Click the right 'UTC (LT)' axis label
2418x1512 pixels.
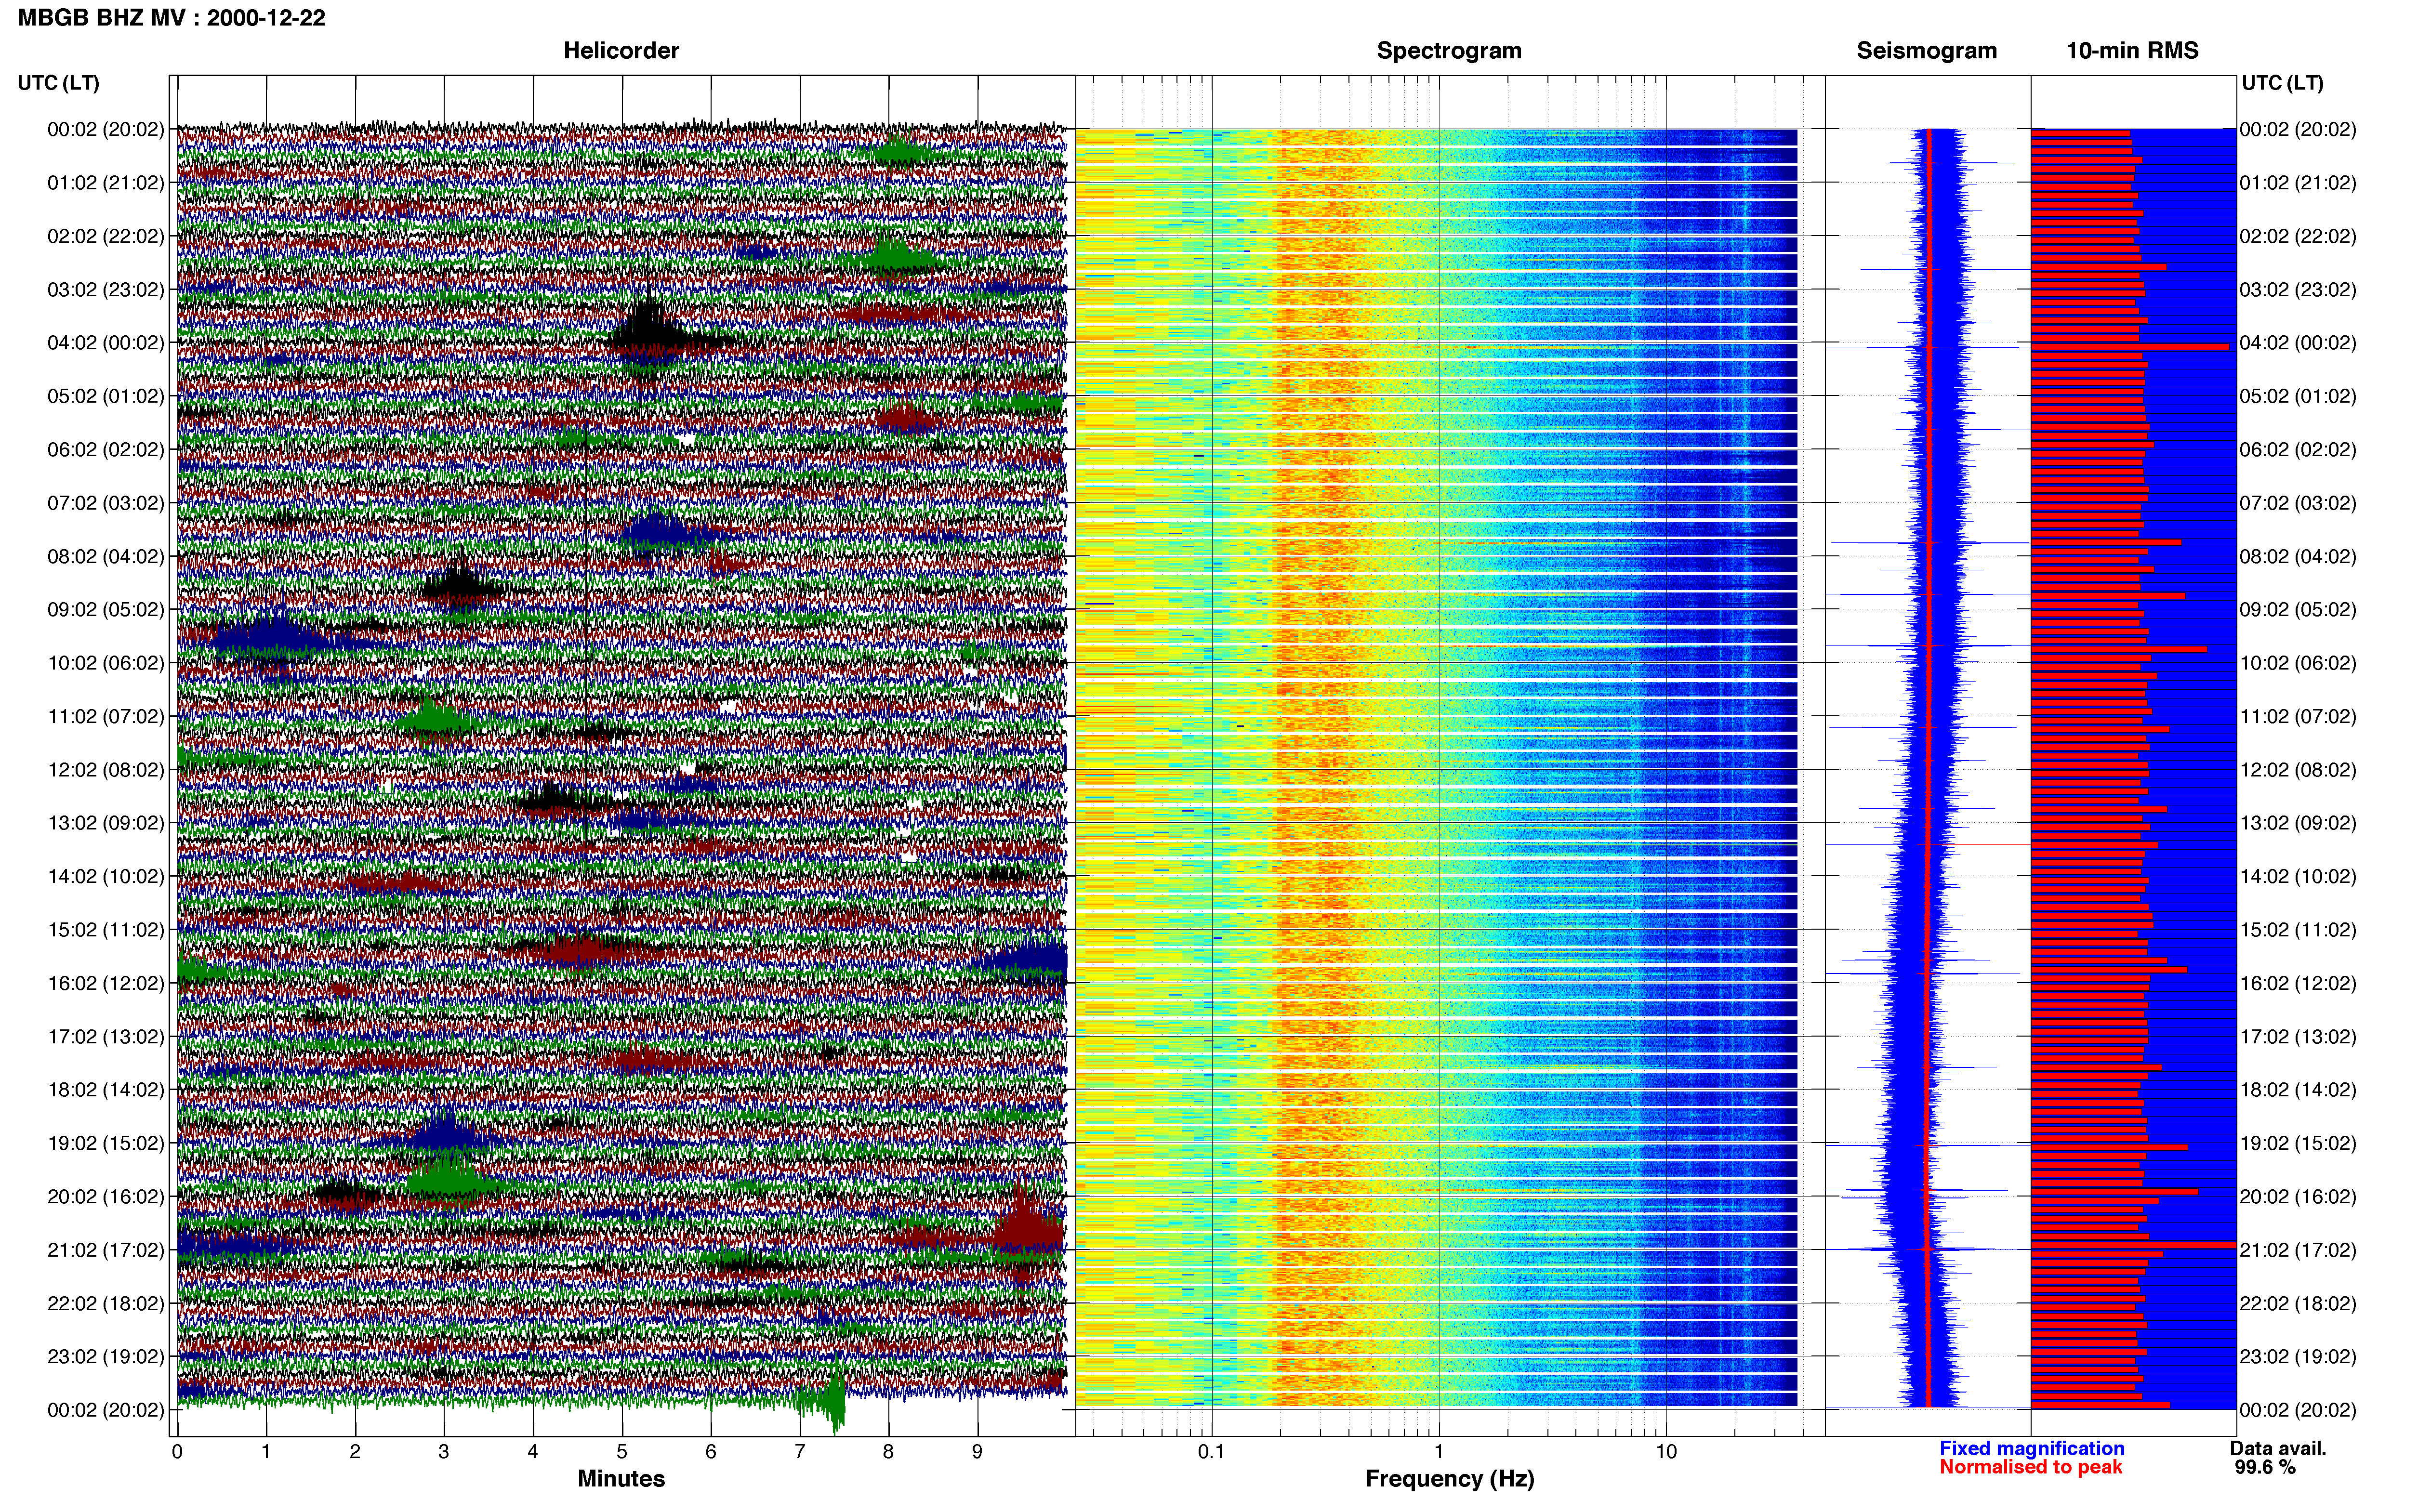pos(2282,83)
